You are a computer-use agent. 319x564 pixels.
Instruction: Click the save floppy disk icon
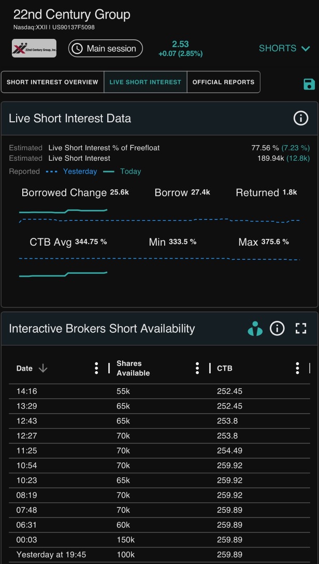point(309,84)
